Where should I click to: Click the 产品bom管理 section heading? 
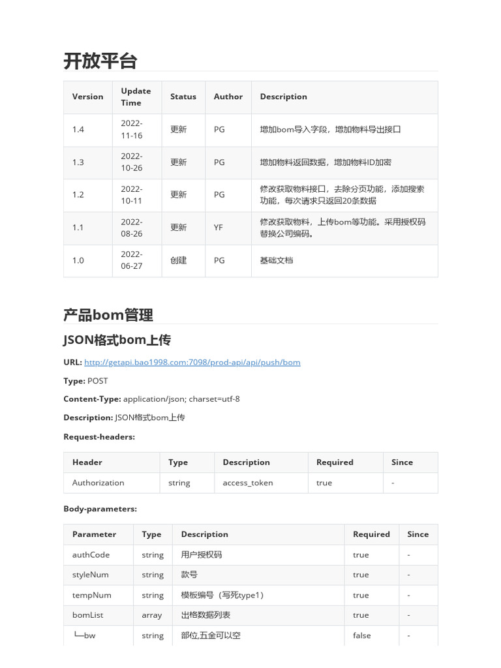108,315
